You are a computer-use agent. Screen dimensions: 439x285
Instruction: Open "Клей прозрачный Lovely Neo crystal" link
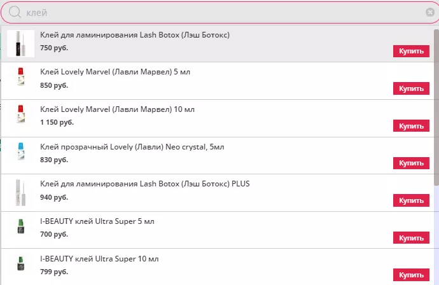(x=132, y=147)
